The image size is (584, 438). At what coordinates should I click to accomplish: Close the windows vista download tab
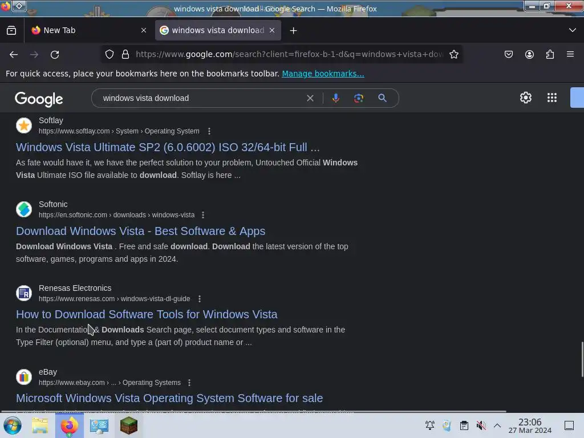pos(272,30)
